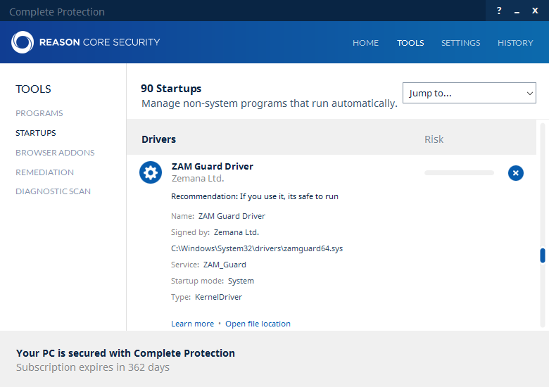Open Remediation in the sidebar
Viewport: 549px width, 387px height.
tap(44, 172)
